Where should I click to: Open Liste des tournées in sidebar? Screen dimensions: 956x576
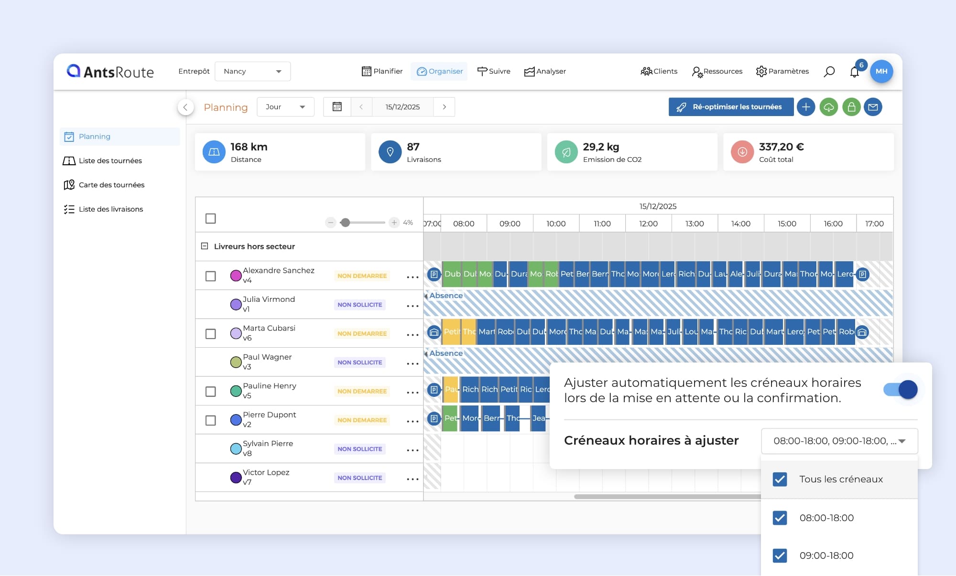[110, 161]
